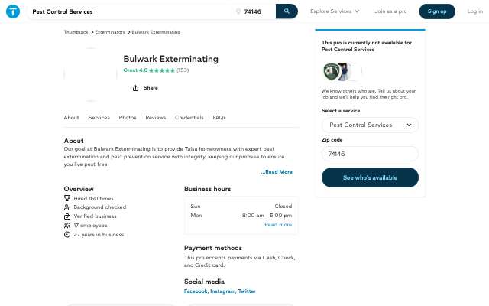Click the person pro avatar thumbnail
Image resolution: width=489 pixels, height=306 pixels.
pos(344,71)
